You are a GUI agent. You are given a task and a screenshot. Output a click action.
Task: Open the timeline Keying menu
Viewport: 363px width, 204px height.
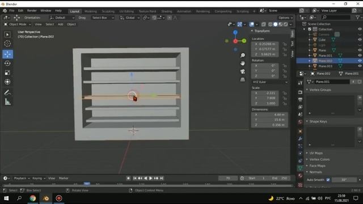point(39,178)
